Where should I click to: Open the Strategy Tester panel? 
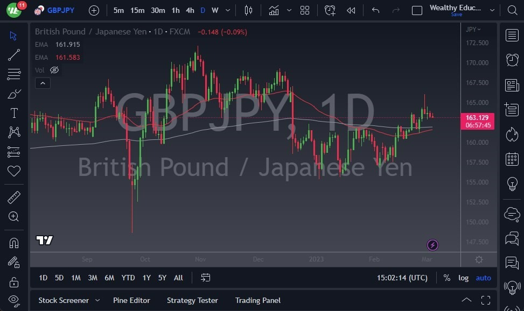pos(192,300)
